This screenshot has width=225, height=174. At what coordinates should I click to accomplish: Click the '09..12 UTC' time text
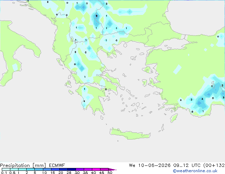(187, 165)
